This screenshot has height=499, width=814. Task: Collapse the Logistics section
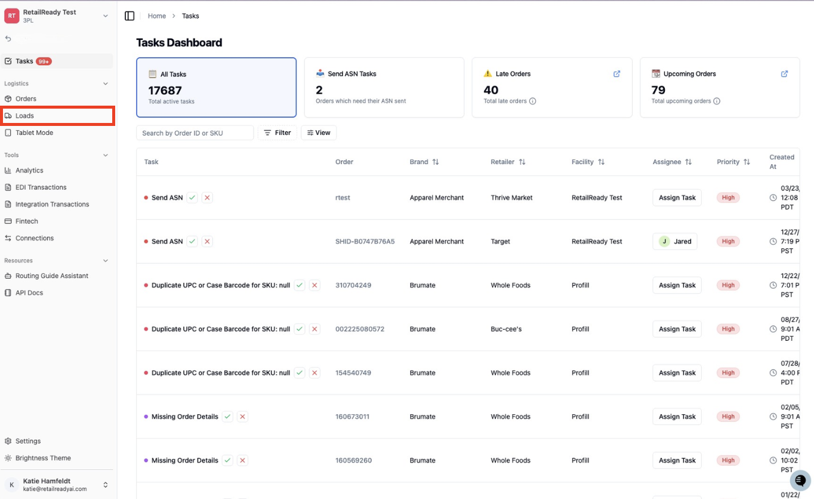[x=106, y=84]
